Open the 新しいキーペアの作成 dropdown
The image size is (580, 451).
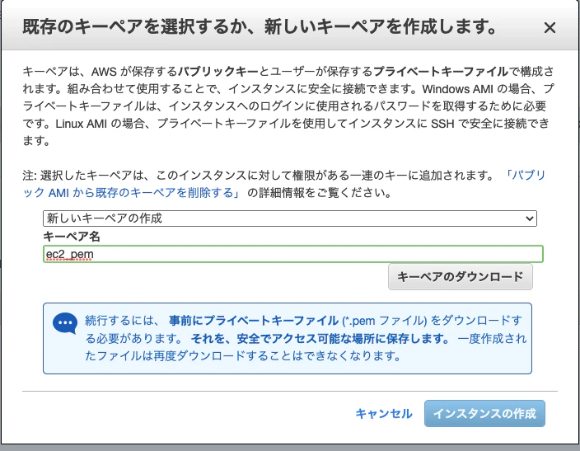pos(290,218)
